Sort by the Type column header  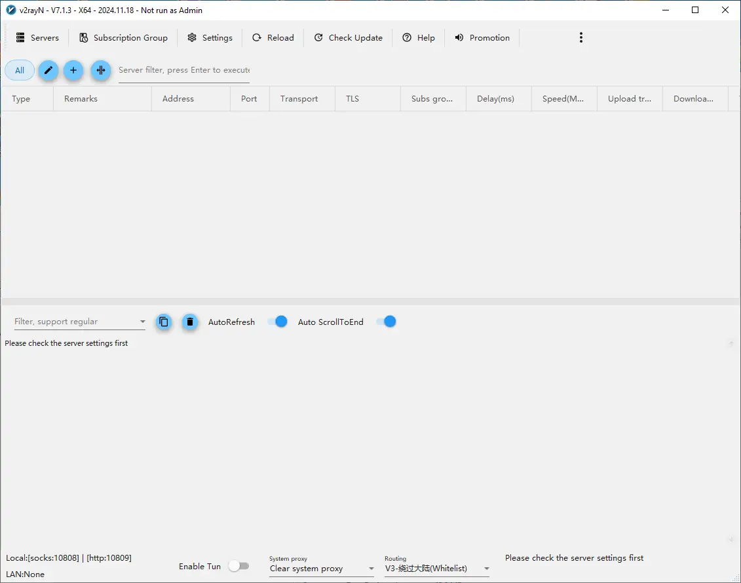click(27, 99)
